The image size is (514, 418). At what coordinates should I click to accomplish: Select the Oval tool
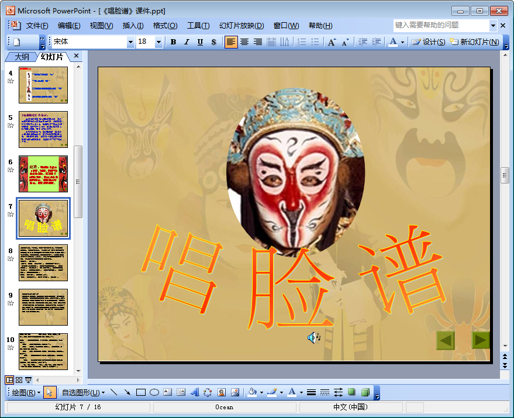(154, 392)
